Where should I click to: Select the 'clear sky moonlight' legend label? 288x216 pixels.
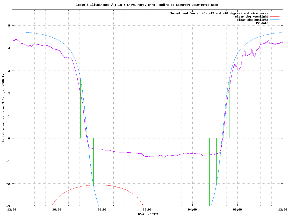tap(252, 17)
